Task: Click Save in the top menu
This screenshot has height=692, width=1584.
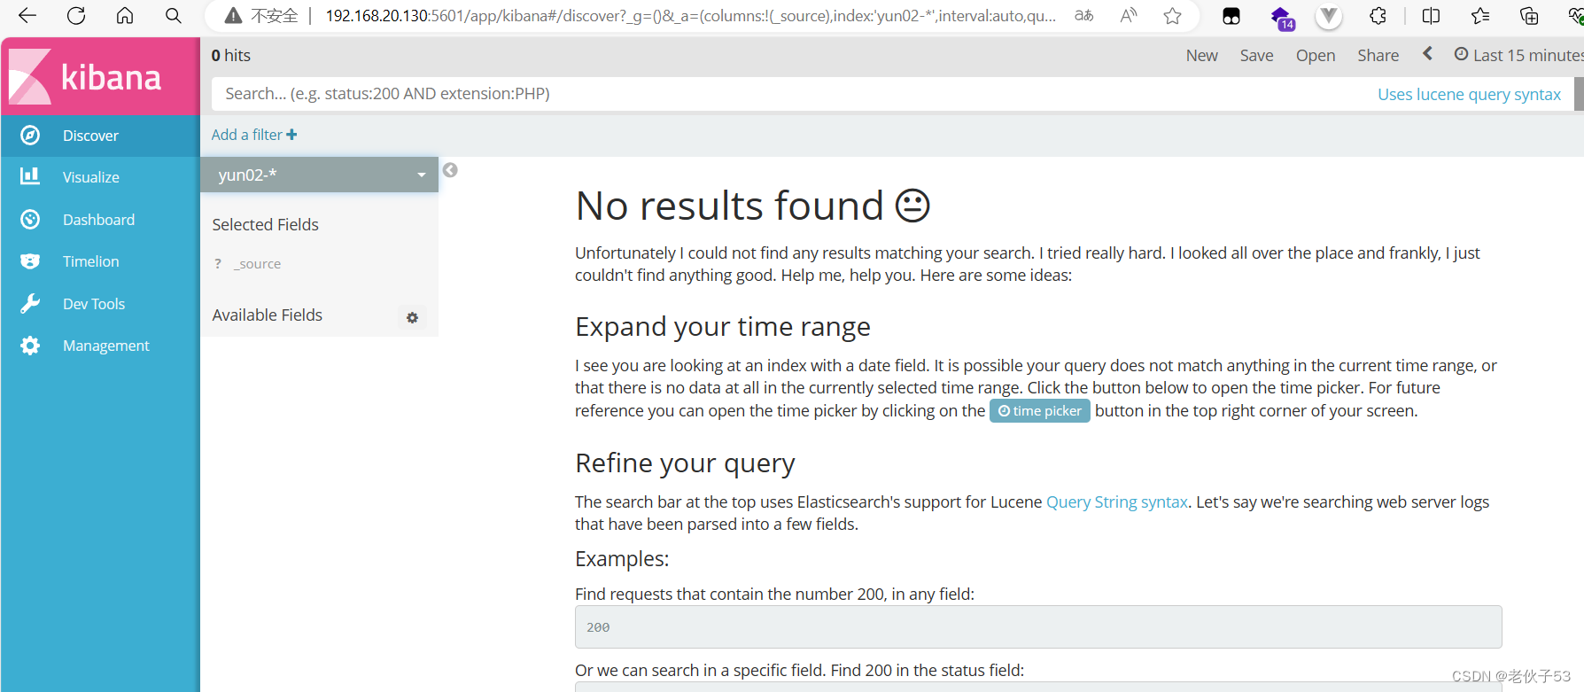Action: pos(1256,55)
